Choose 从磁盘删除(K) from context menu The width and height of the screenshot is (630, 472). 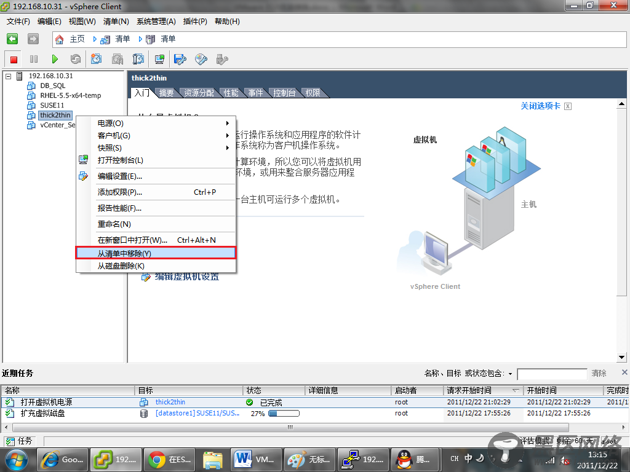point(156,265)
